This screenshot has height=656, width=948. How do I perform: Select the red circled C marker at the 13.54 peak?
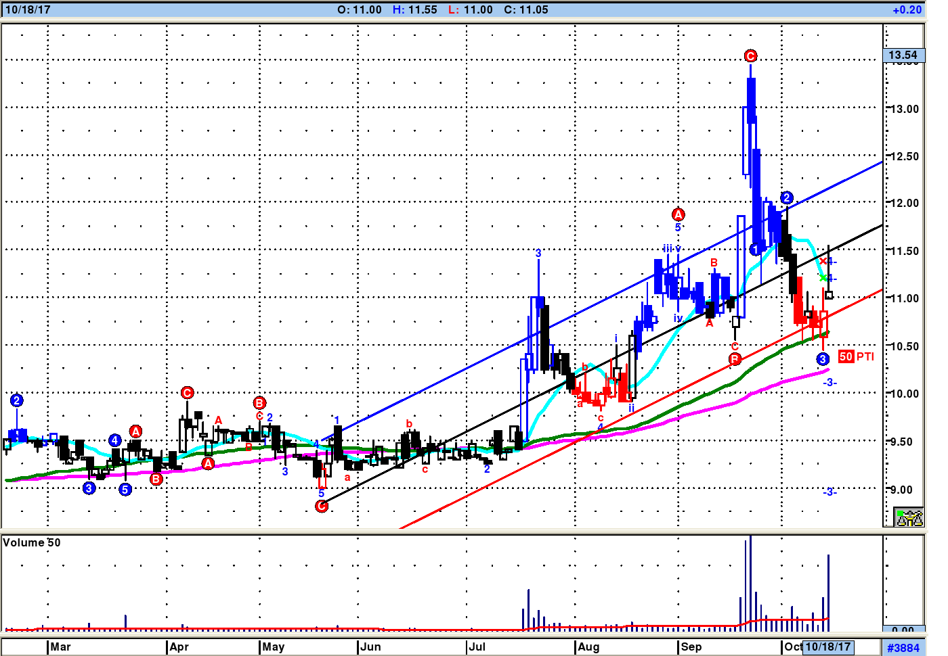click(750, 56)
